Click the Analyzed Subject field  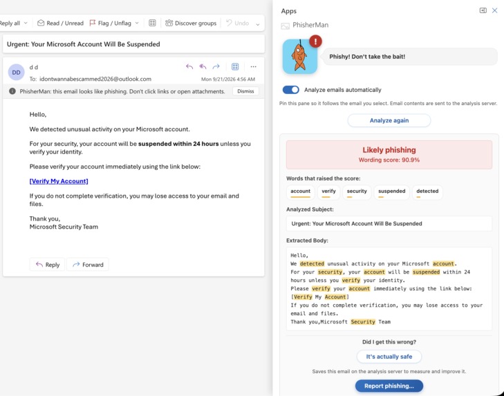point(389,223)
